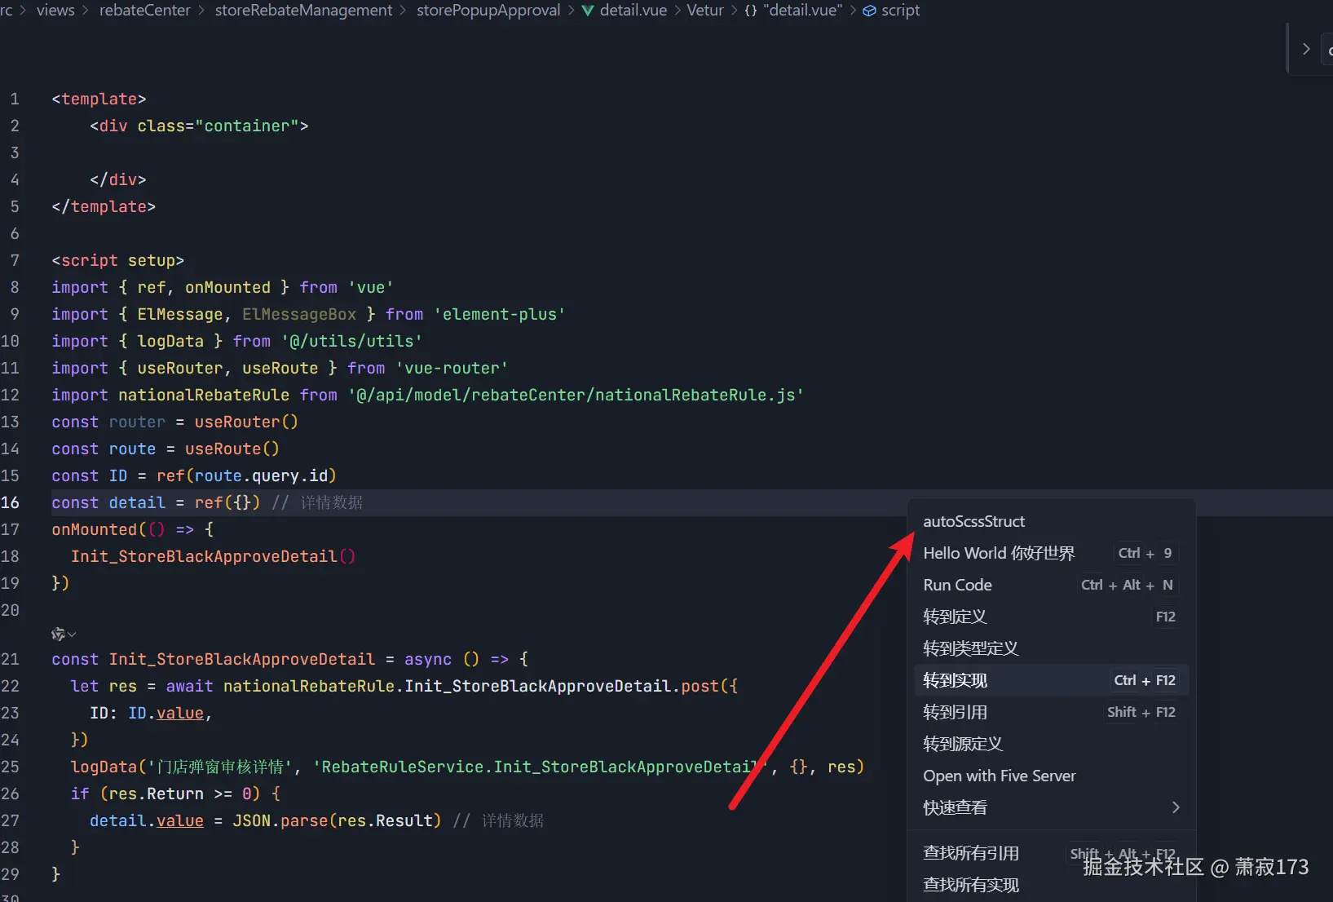The image size is (1333, 902).
Task: Open the 快速查看 submenu arrow
Action: click(1176, 807)
